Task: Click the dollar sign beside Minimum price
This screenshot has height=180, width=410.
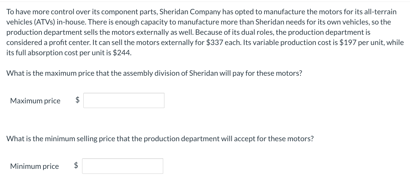Action: 76,165
